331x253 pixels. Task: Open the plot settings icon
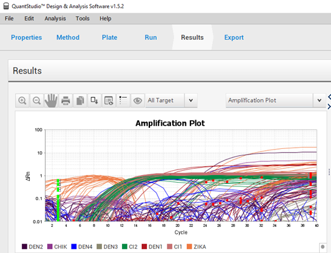coord(109,100)
